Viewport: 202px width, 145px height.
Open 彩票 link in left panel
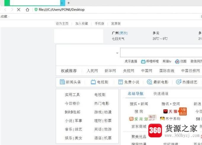click(x=108, y=121)
